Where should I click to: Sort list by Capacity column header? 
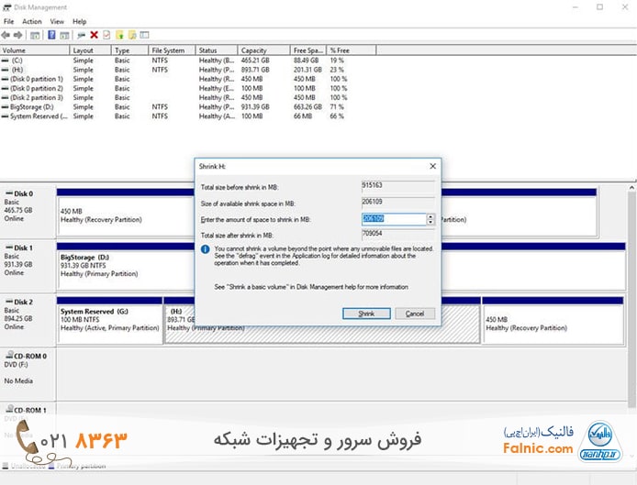[x=252, y=50]
